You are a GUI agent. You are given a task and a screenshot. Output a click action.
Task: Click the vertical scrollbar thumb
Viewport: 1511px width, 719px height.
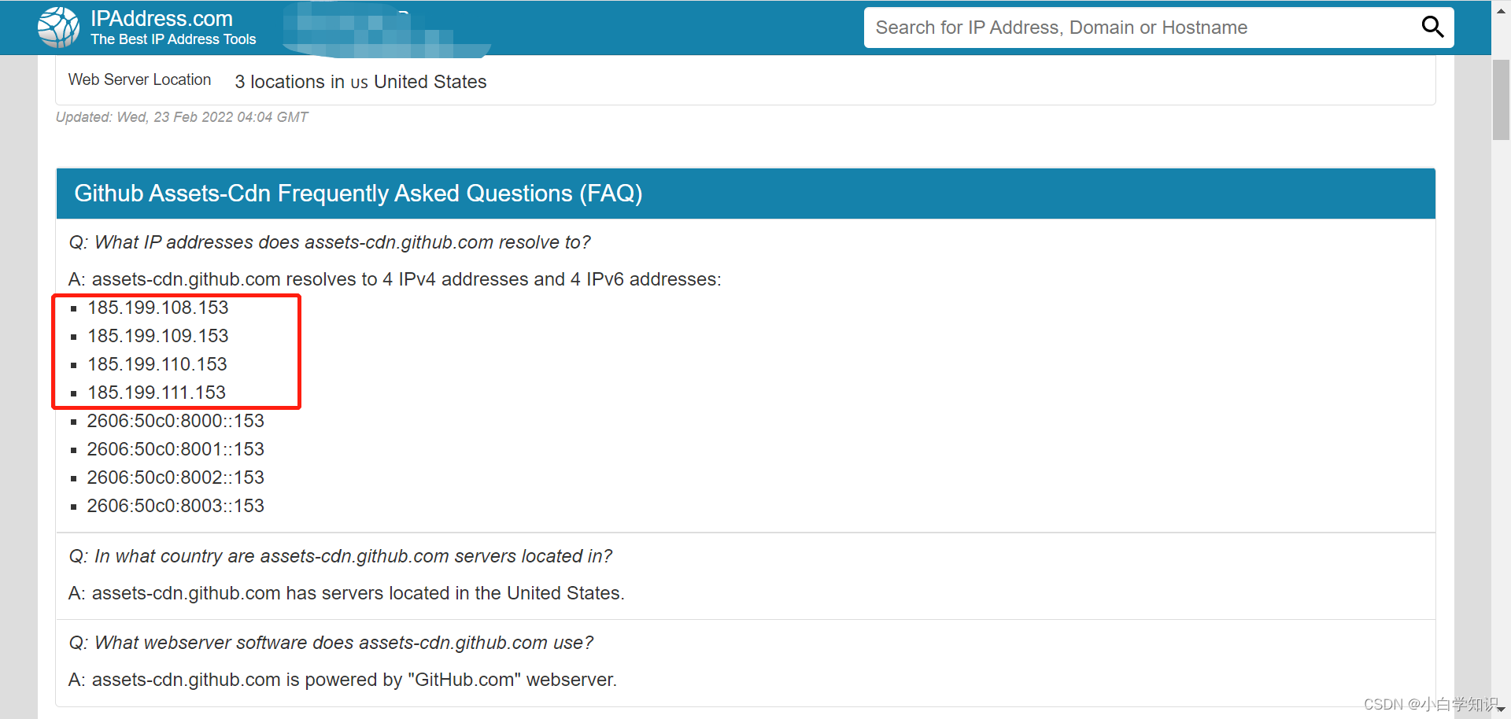click(1501, 100)
